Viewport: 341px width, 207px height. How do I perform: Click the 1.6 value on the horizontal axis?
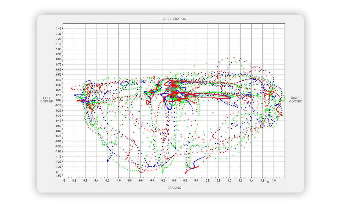pyautogui.click(x=263, y=181)
